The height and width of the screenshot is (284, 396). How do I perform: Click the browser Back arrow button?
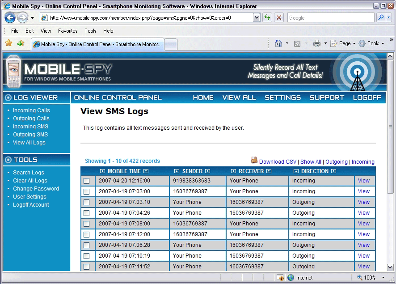click(10, 18)
